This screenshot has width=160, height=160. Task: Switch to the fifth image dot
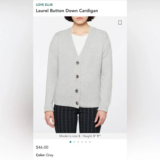coord(86,142)
